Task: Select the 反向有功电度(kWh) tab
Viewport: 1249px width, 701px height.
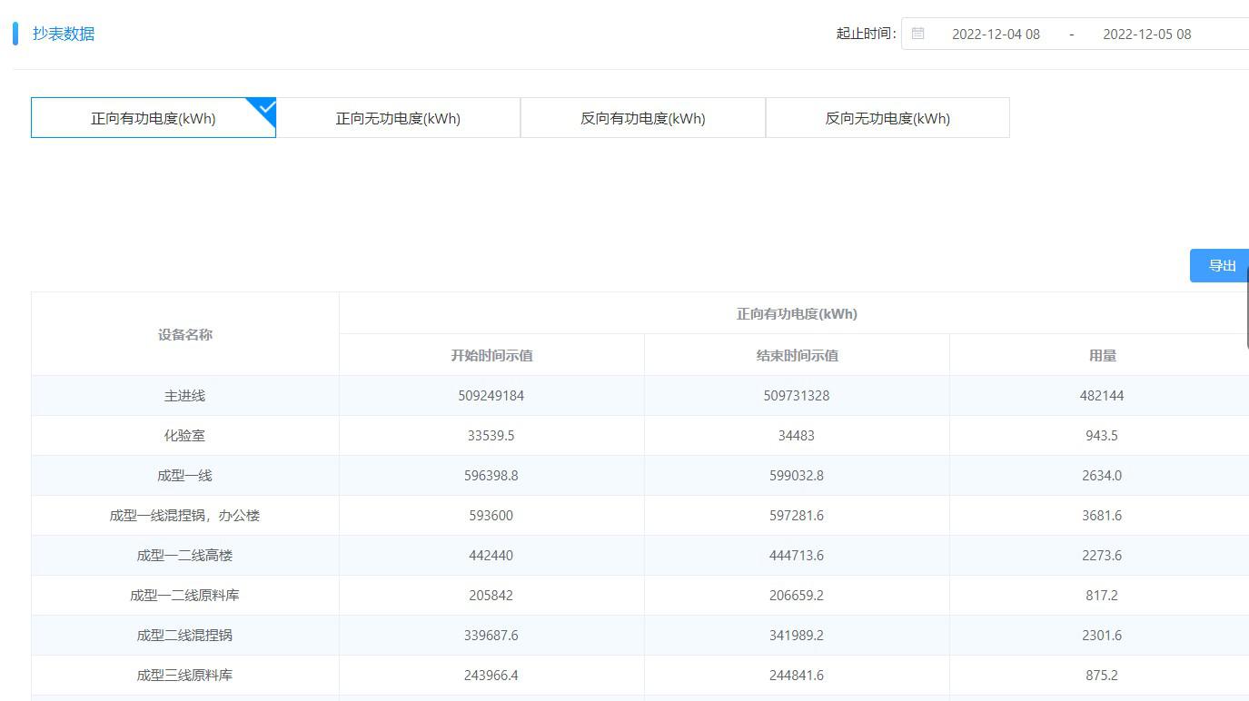Action: (643, 118)
